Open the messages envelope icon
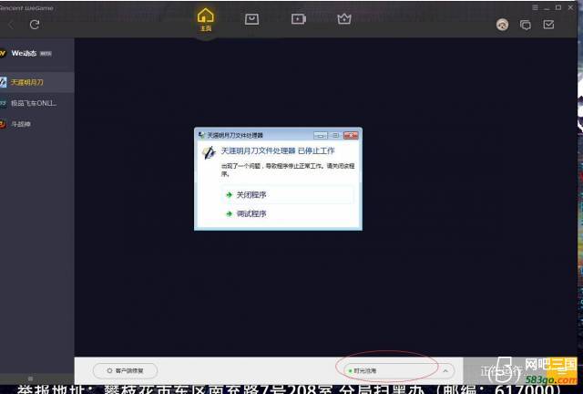This screenshot has width=583, height=394. [x=548, y=26]
